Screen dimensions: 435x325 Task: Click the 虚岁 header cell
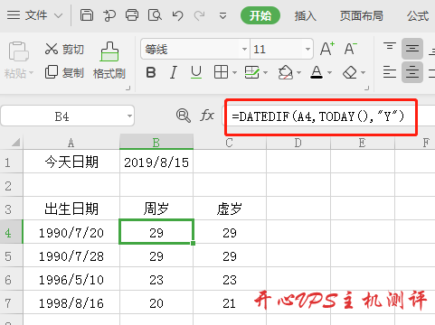(230, 209)
